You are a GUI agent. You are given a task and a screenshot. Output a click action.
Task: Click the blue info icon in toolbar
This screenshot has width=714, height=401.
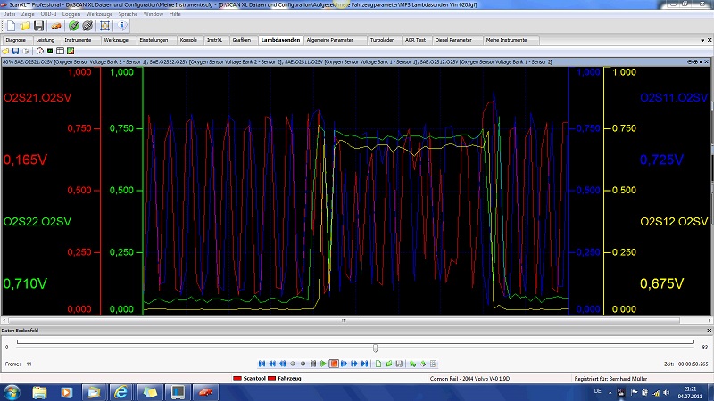tap(121, 25)
